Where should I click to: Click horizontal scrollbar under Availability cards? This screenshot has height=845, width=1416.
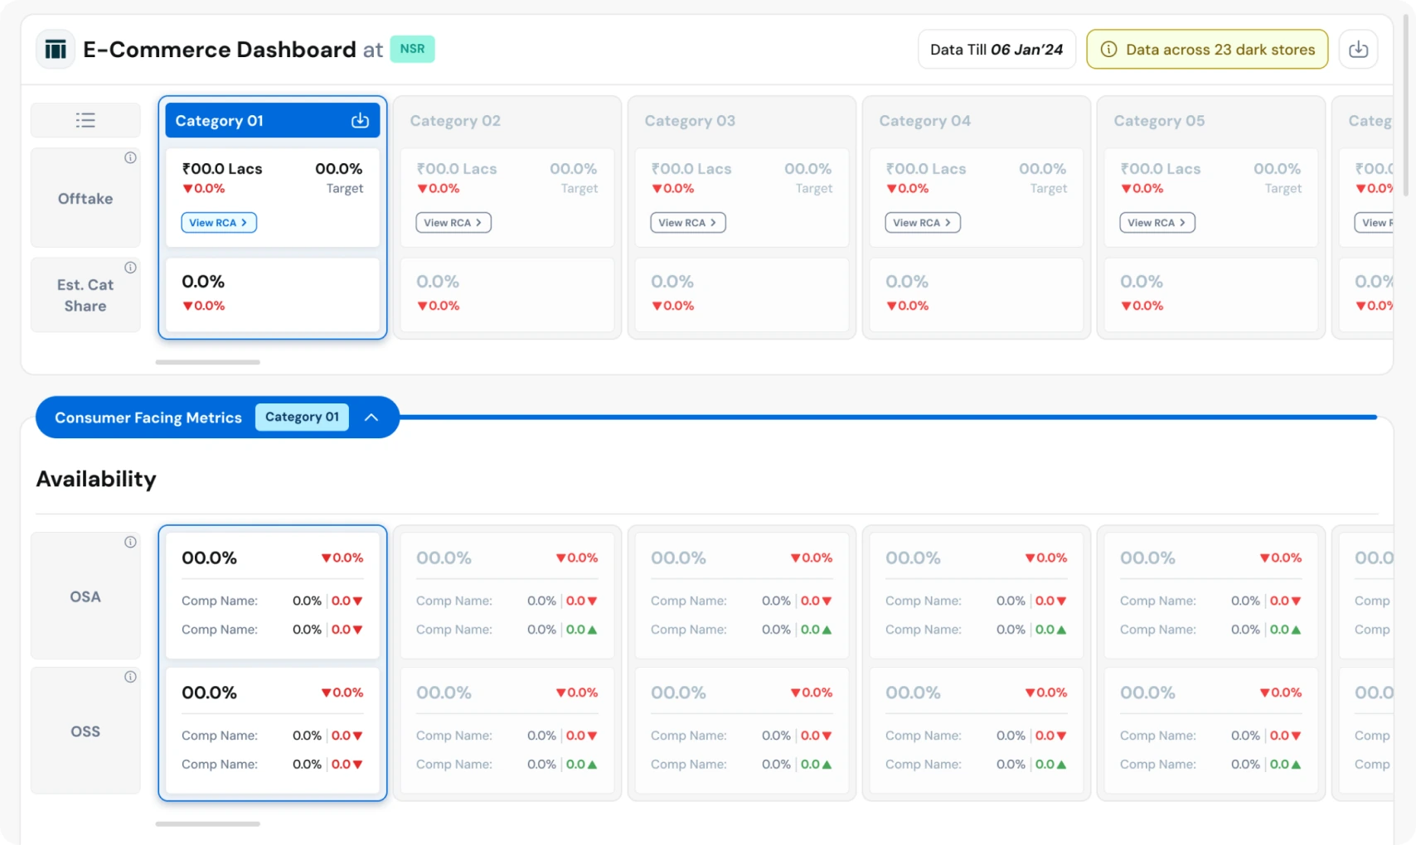[x=208, y=823]
